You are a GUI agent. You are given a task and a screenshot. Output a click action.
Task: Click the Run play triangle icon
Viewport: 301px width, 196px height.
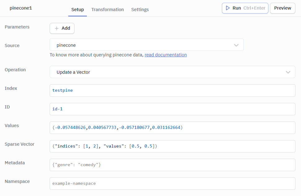[228, 8]
